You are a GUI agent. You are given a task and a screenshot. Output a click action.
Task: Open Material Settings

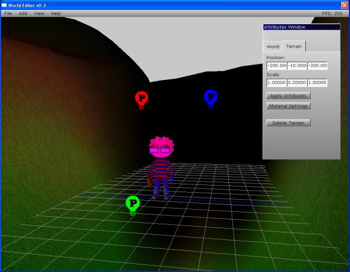[288, 106]
